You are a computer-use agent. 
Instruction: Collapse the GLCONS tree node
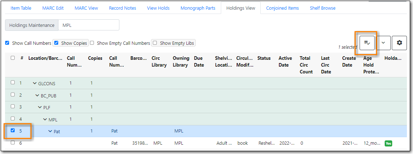coord(35,83)
